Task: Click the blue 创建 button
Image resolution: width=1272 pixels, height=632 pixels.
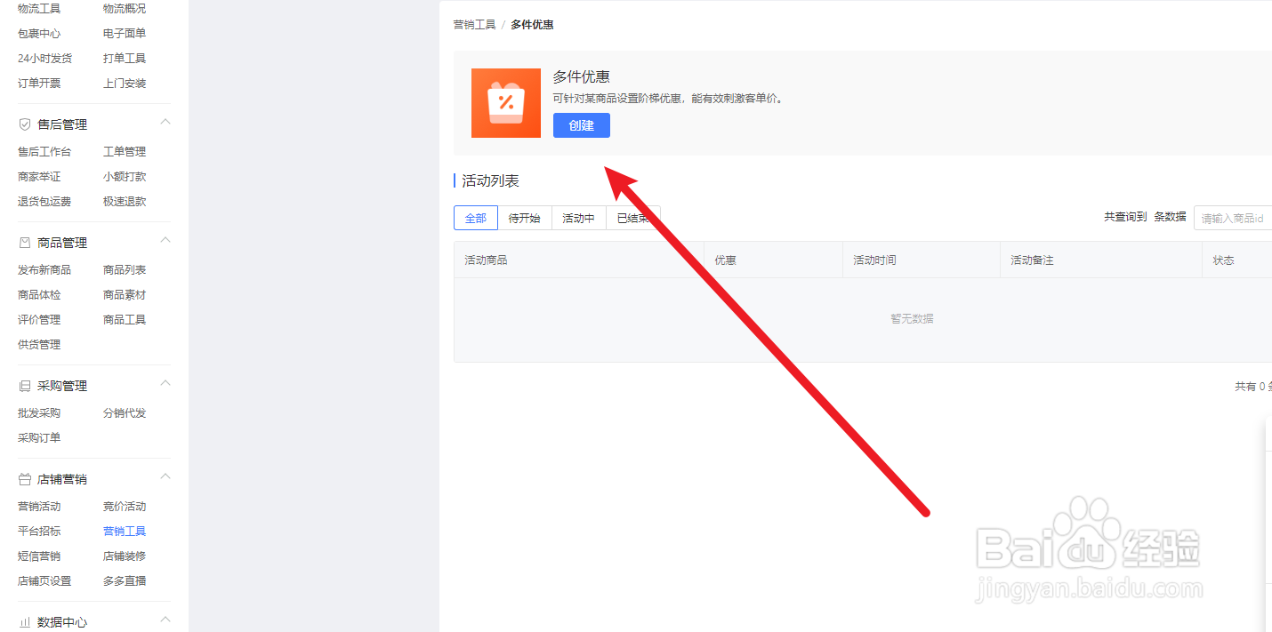Action: pos(581,124)
